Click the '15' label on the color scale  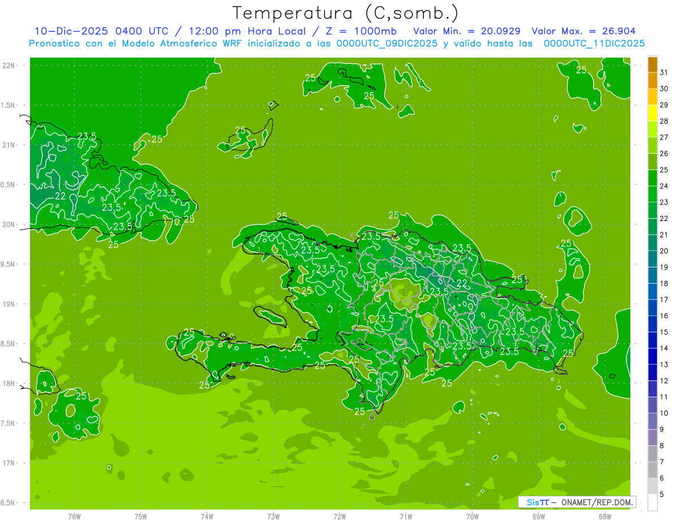coord(664,332)
